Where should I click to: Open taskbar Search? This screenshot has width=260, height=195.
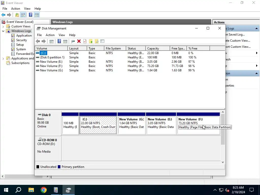(18, 190)
